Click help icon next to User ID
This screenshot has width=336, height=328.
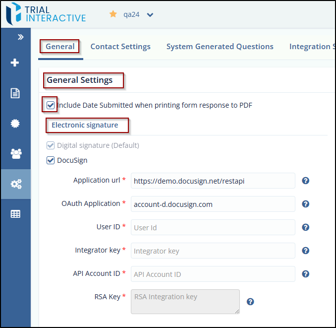coord(305,227)
